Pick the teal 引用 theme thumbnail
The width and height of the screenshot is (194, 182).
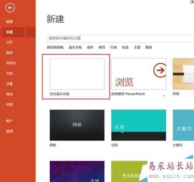[x=139, y=125]
